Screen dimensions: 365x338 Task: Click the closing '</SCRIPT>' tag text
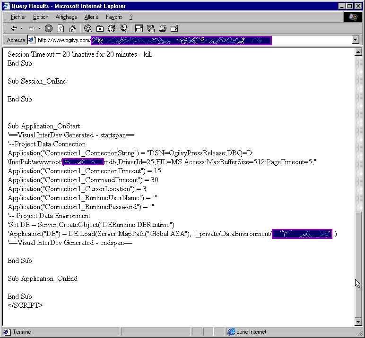coord(25,305)
